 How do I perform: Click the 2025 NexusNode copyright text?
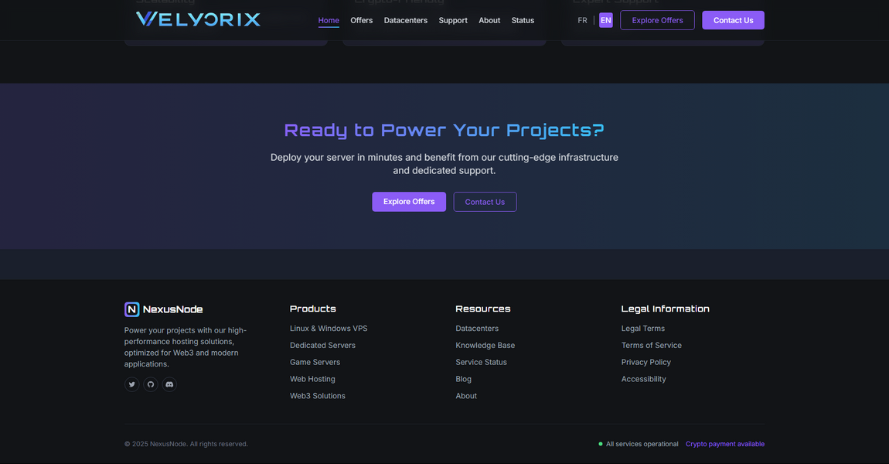pyautogui.click(x=186, y=444)
